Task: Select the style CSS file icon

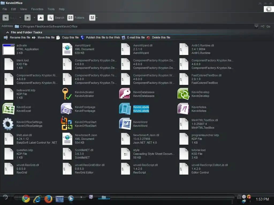Action: click(x=125, y=154)
